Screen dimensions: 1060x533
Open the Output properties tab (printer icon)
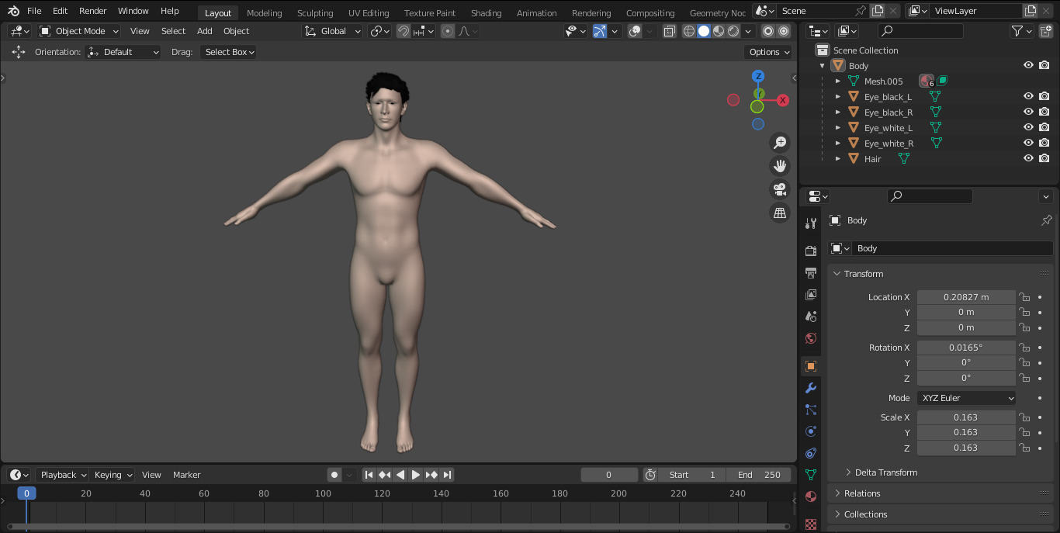point(811,273)
